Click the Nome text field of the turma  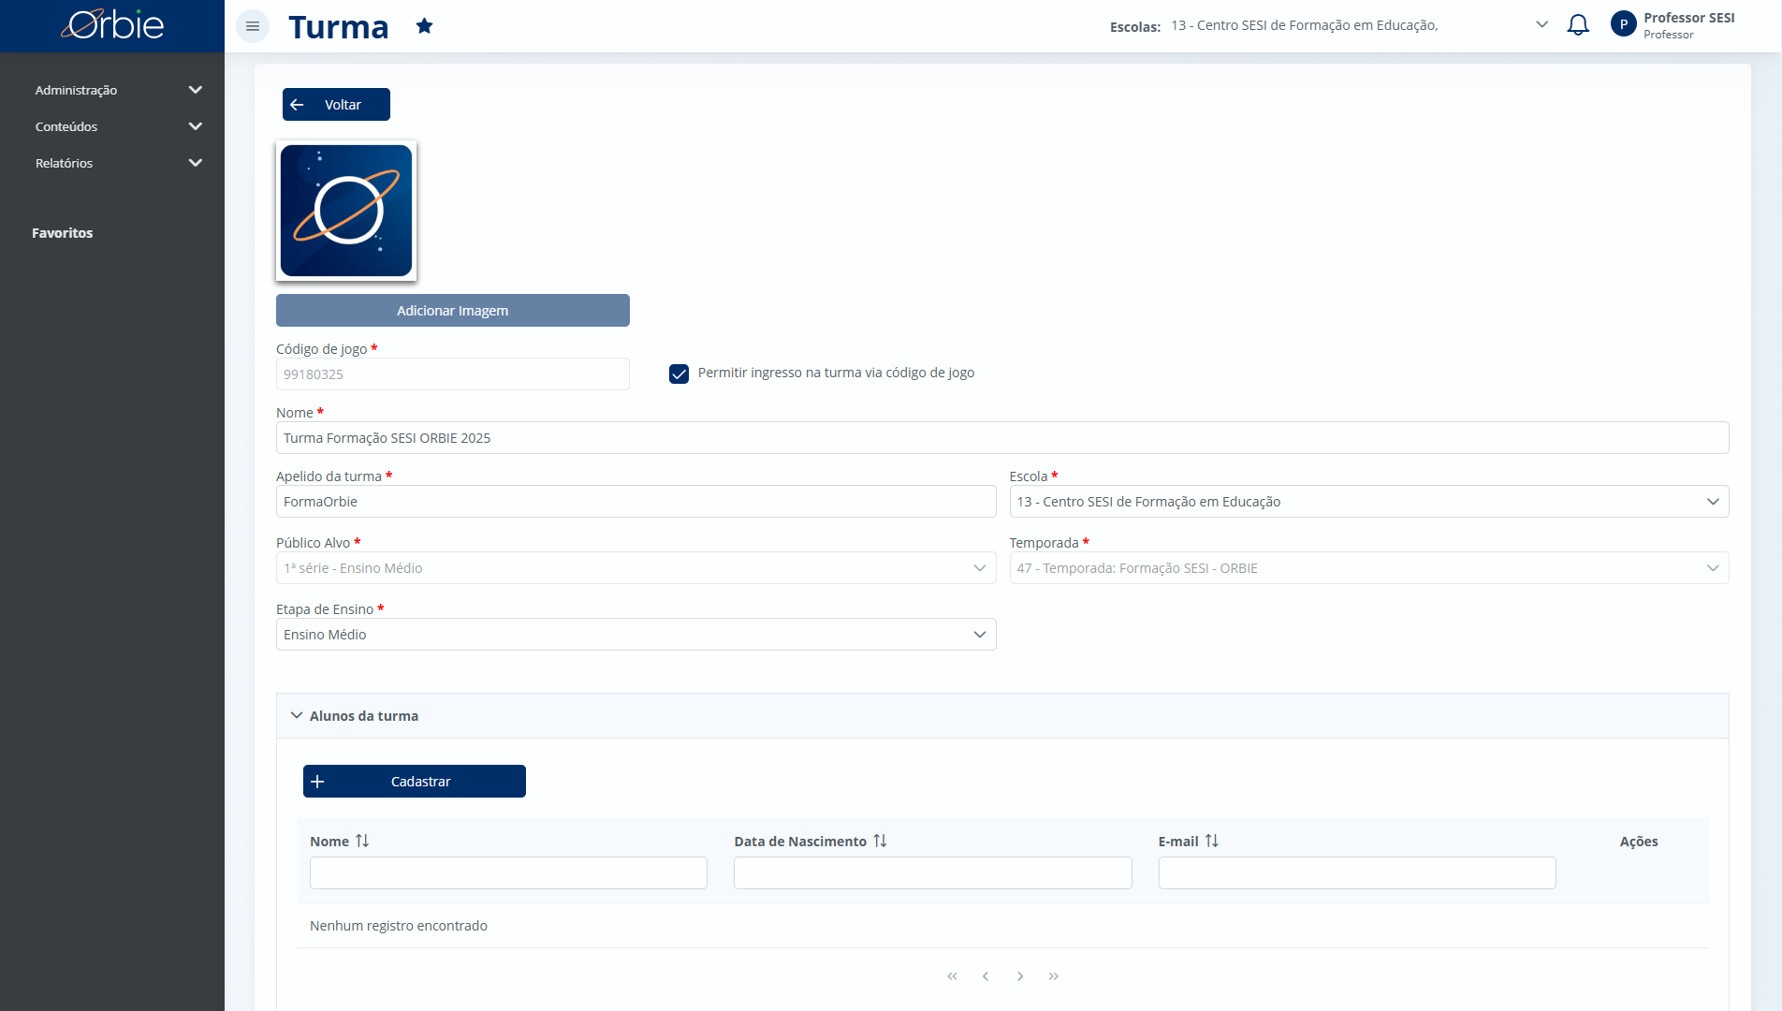coord(1001,438)
